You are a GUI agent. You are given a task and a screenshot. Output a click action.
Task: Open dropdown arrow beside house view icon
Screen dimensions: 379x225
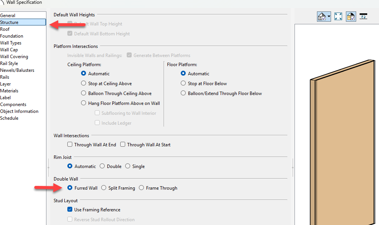329,17
